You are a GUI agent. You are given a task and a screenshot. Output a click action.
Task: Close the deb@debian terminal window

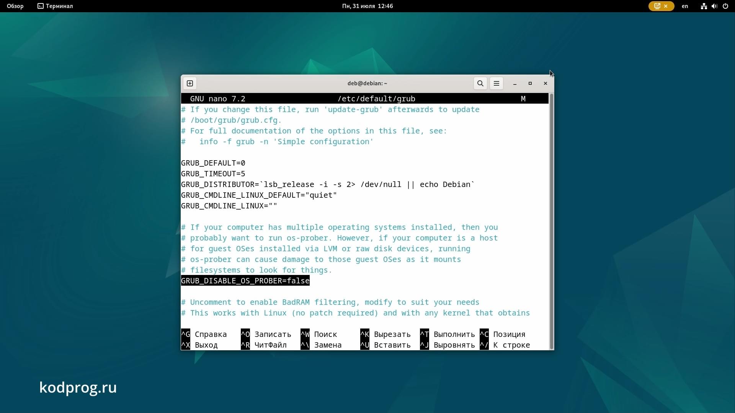546,83
